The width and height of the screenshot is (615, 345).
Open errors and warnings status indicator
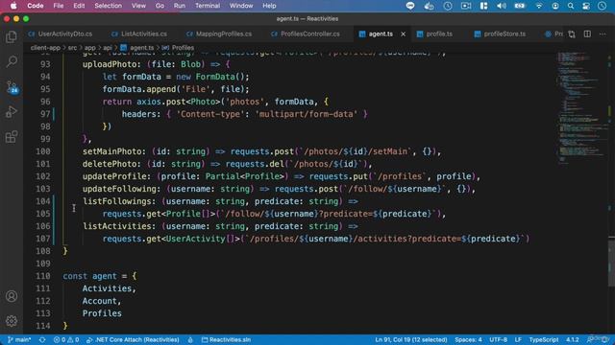tap(66, 339)
